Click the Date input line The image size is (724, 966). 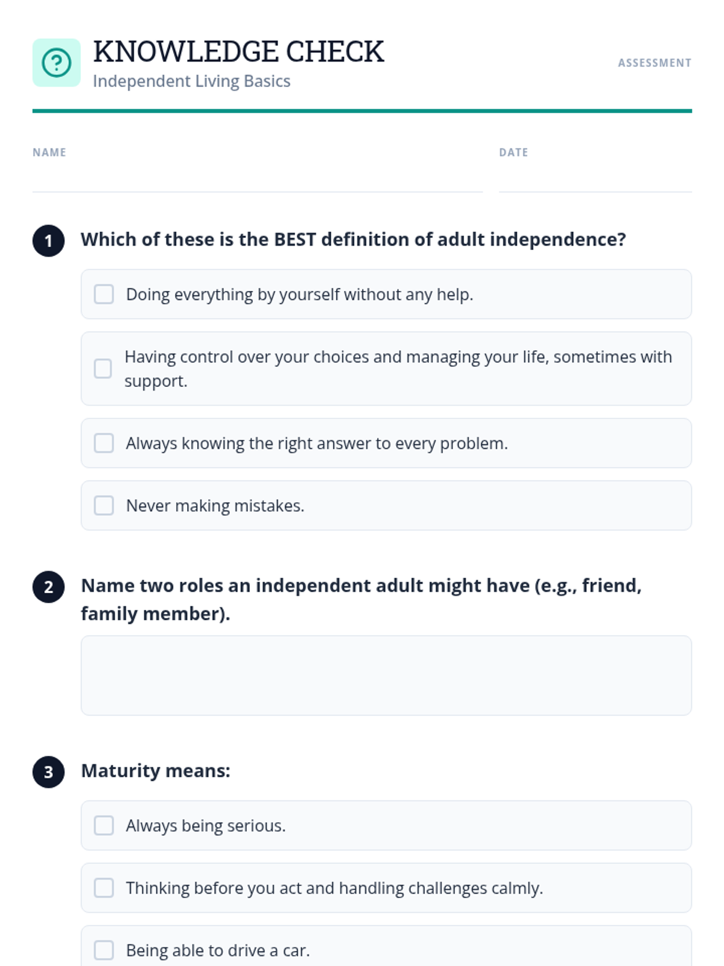(595, 180)
